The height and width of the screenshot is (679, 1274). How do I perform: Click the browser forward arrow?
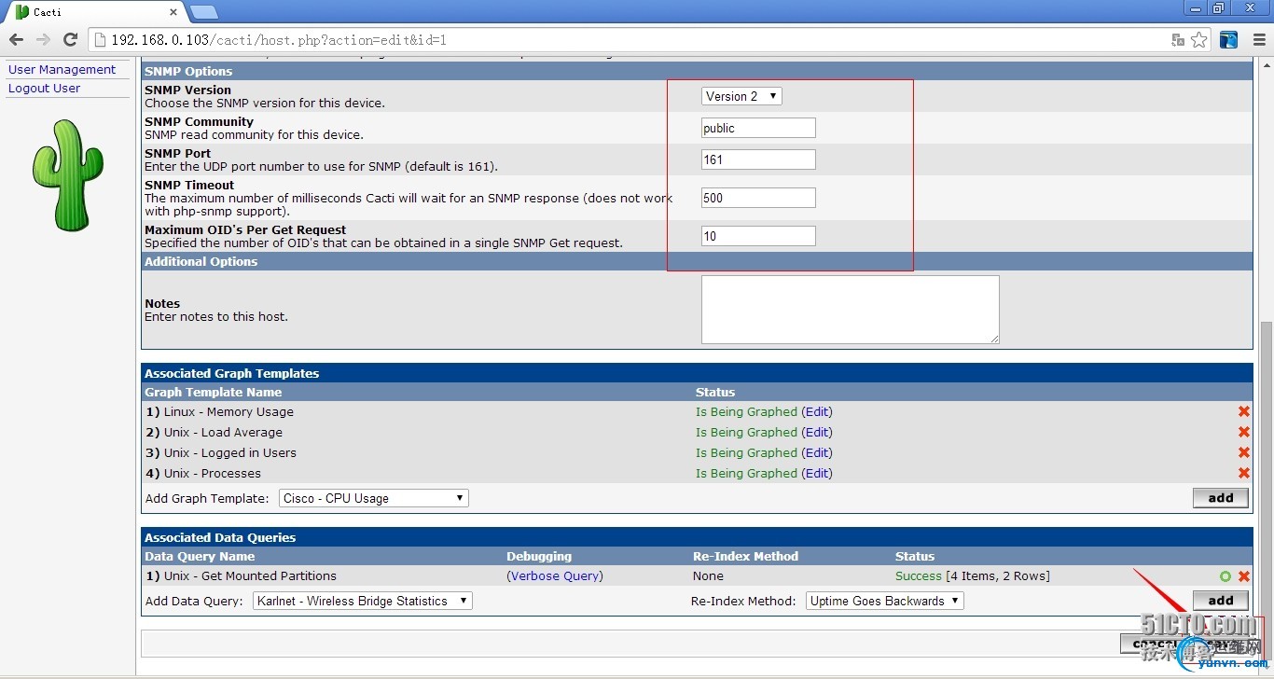[43, 39]
